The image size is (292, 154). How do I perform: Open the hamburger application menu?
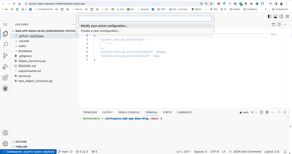[x=5, y=25]
